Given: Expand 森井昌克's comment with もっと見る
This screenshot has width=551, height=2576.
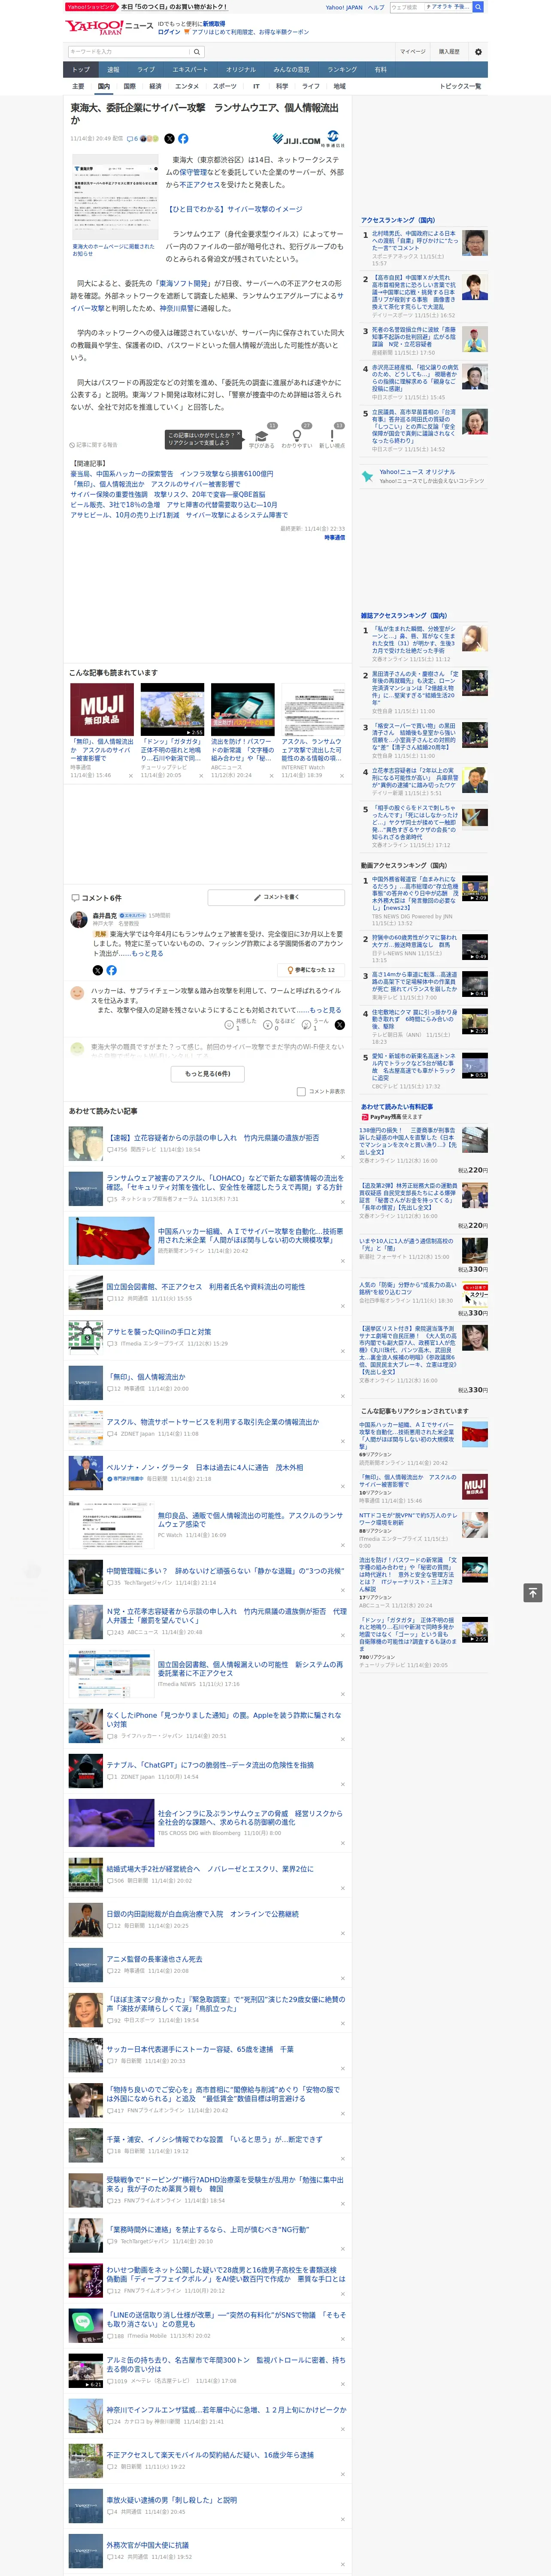Looking at the screenshot, I should click(x=148, y=953).
